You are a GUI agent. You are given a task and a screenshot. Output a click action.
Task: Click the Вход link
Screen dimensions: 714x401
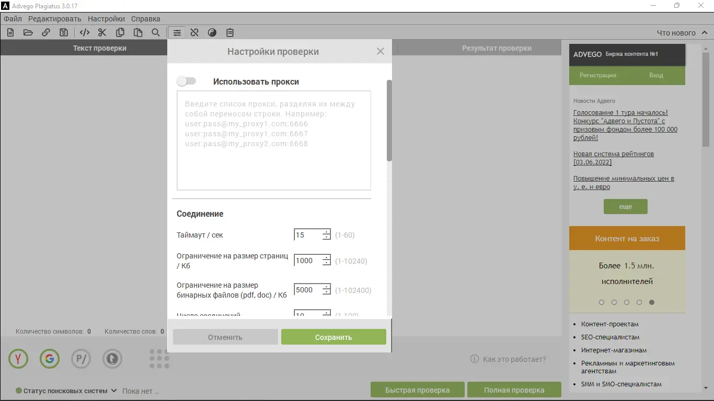(x=656, y=75)
